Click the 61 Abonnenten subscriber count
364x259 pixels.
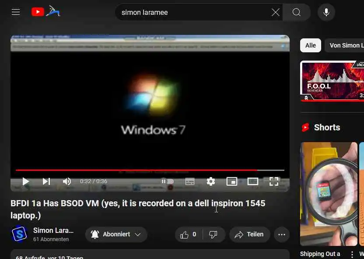click(51, 239)
